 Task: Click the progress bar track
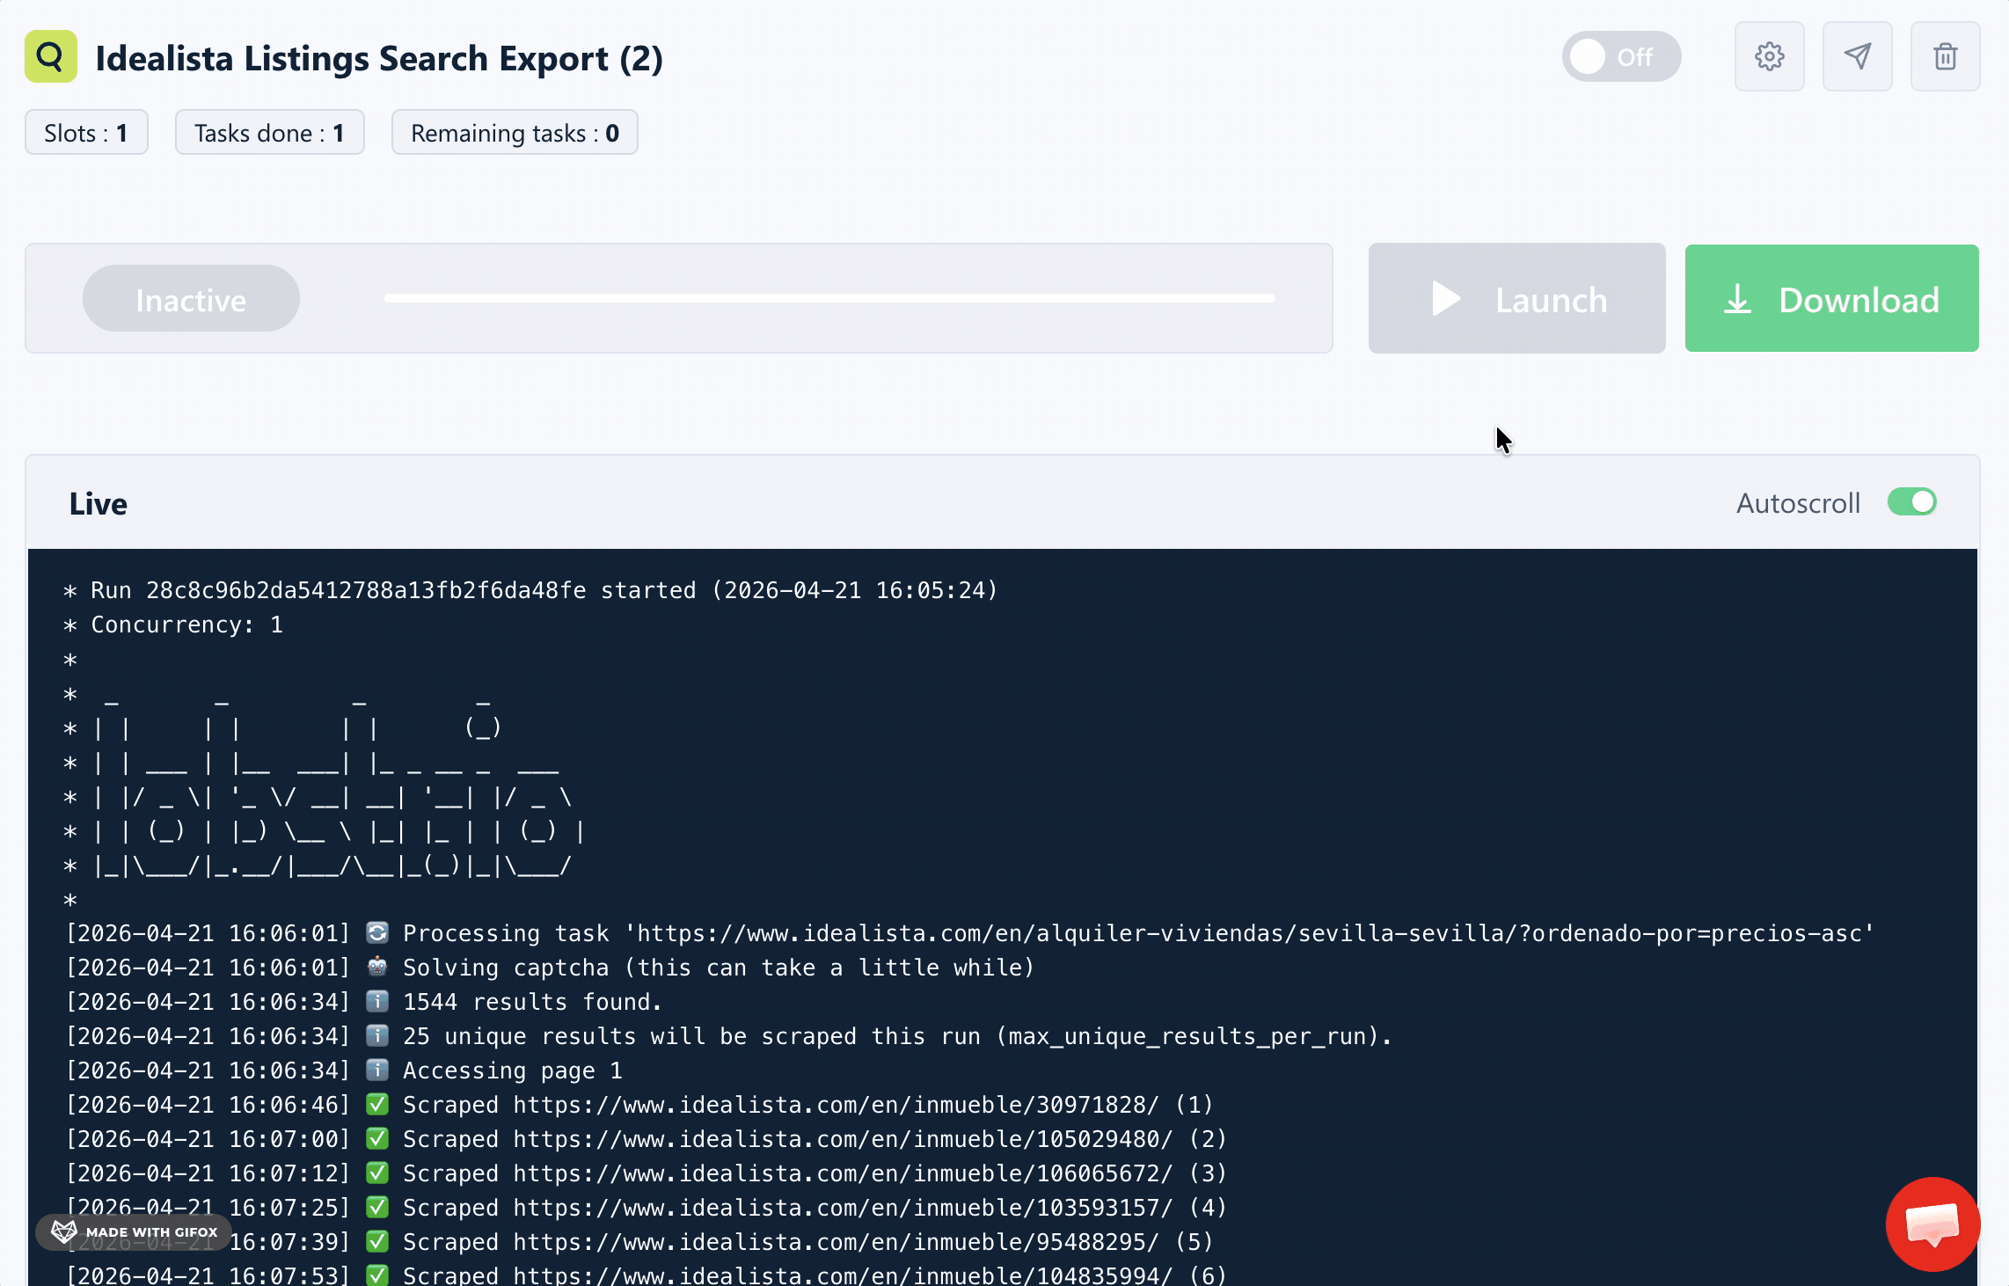[828, 298]
